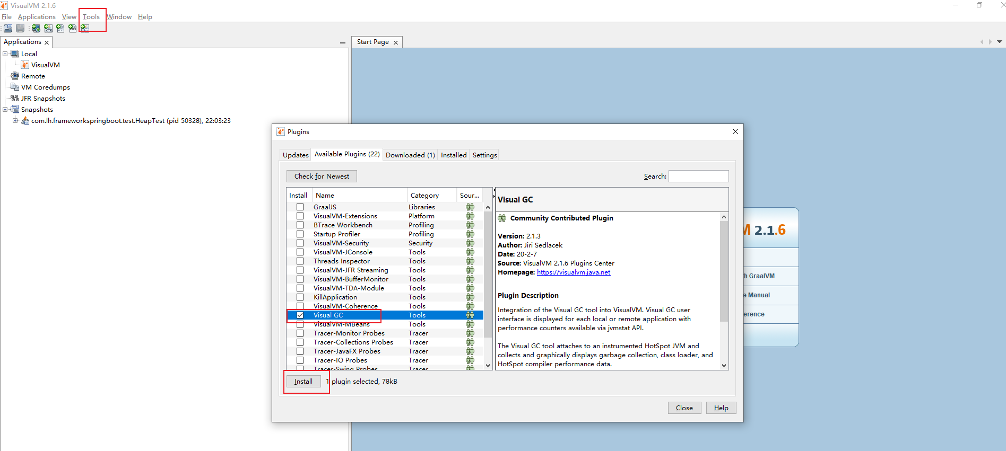
Task: Check the Threads Inspector install checkbox
Action: pyautogui.click(x=300, y=261)
